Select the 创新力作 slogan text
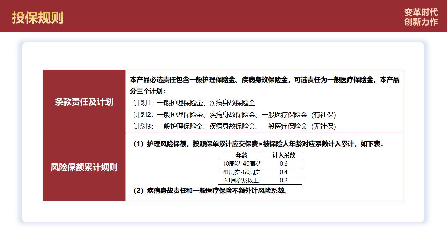 [420, 22]
